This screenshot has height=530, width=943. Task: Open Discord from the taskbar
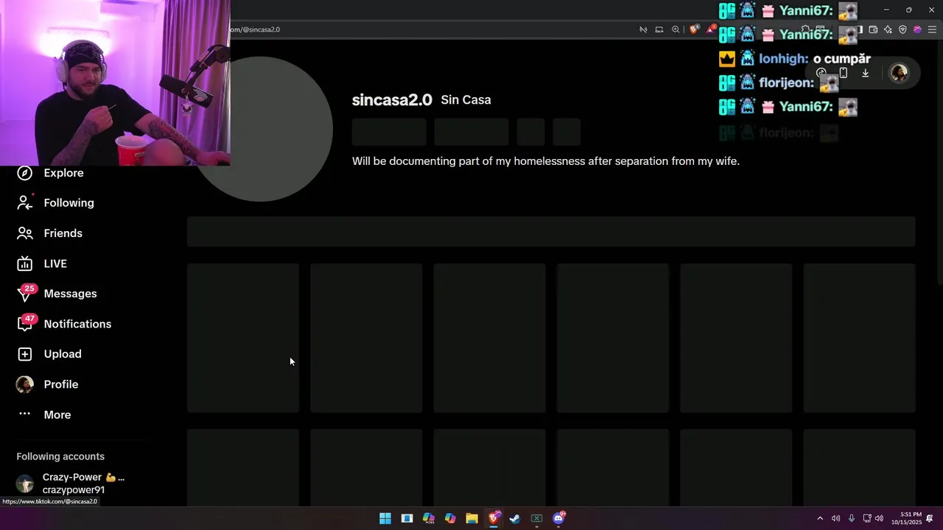[x=558, y=518]
